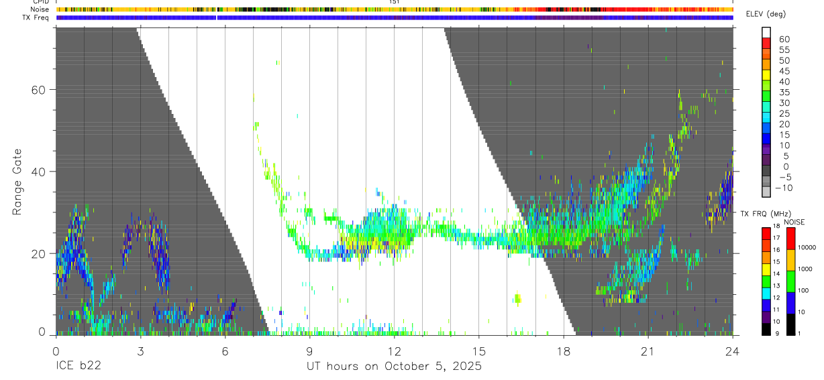Screen dimensions: 824x380
Task: Click the ELEV colorbar label 60
Action: click(x=784, y=39)
